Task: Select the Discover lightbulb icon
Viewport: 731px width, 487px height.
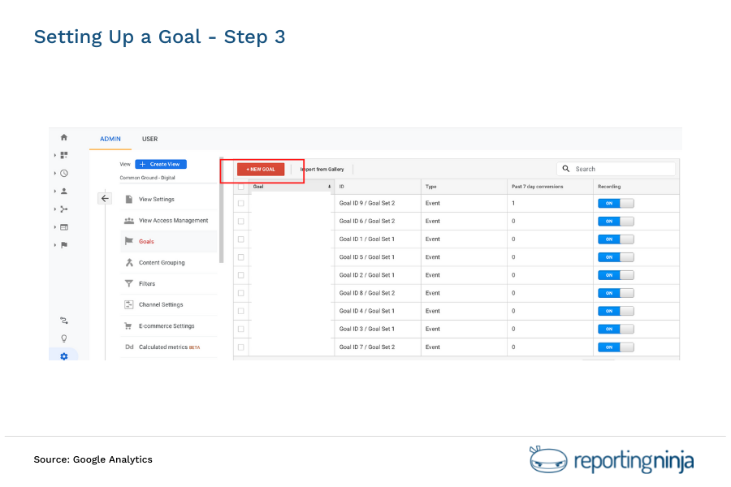Action: [x=63, y=338]
